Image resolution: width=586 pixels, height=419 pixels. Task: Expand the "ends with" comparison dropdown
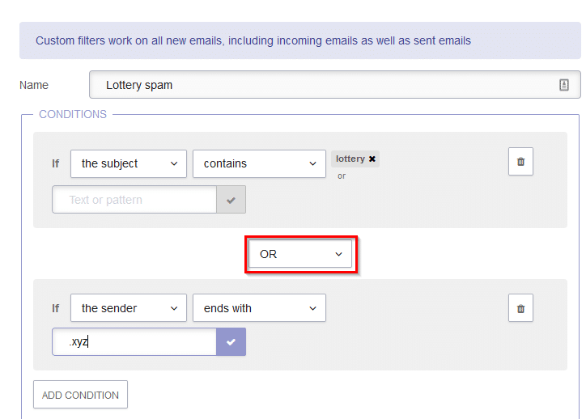(x=259, y=308)
